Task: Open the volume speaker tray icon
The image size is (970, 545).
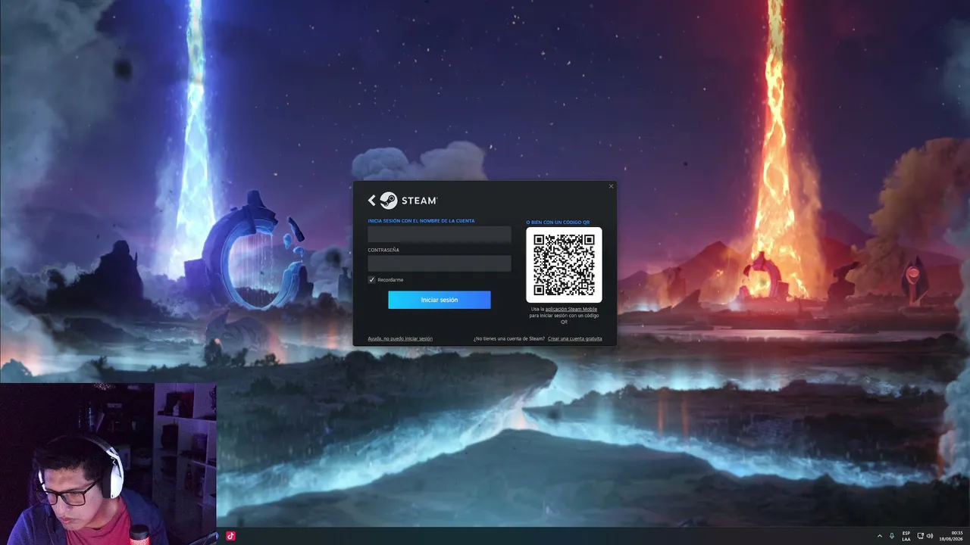Action: (930, 536)
